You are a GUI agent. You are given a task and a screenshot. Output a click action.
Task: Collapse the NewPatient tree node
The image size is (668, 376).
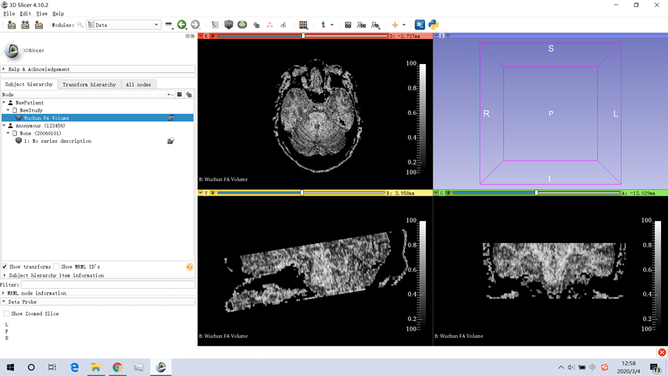(x=4, y=103)
